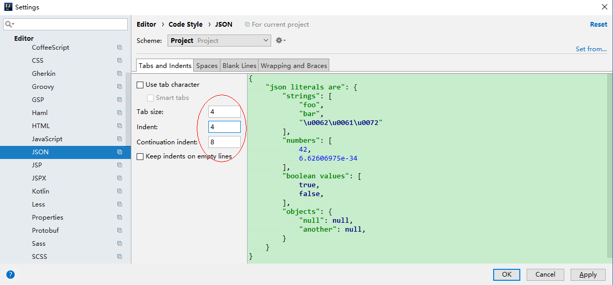Click the Editor heading in tree

(x=24, y=38)
